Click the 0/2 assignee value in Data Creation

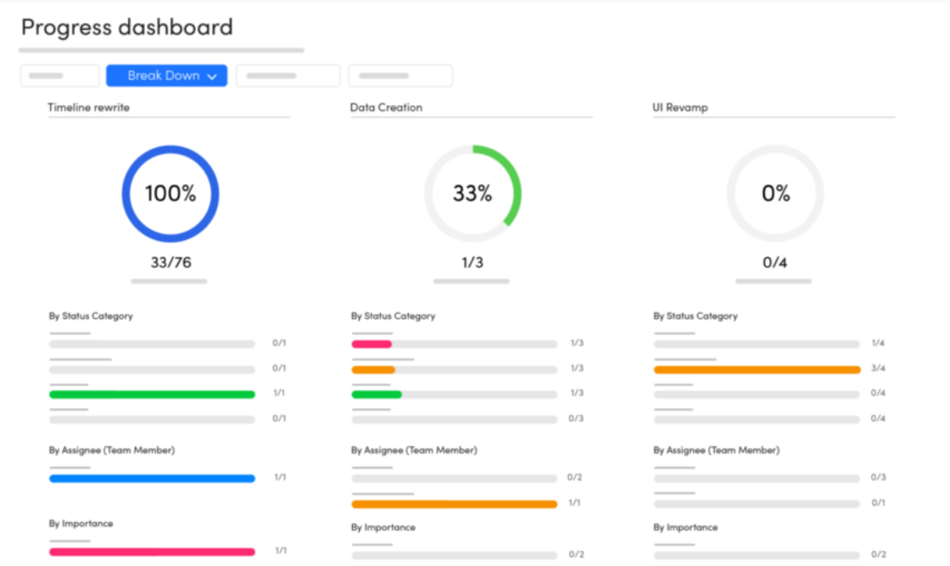[x=575, y=478]
